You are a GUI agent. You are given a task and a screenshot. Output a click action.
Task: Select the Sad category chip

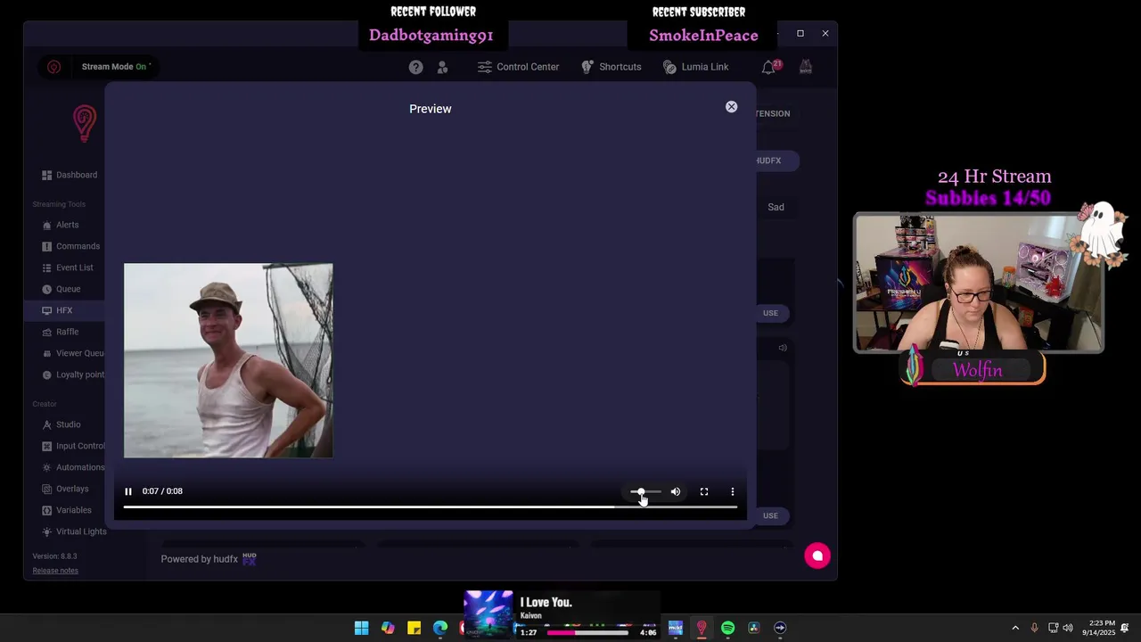(776, 207)
